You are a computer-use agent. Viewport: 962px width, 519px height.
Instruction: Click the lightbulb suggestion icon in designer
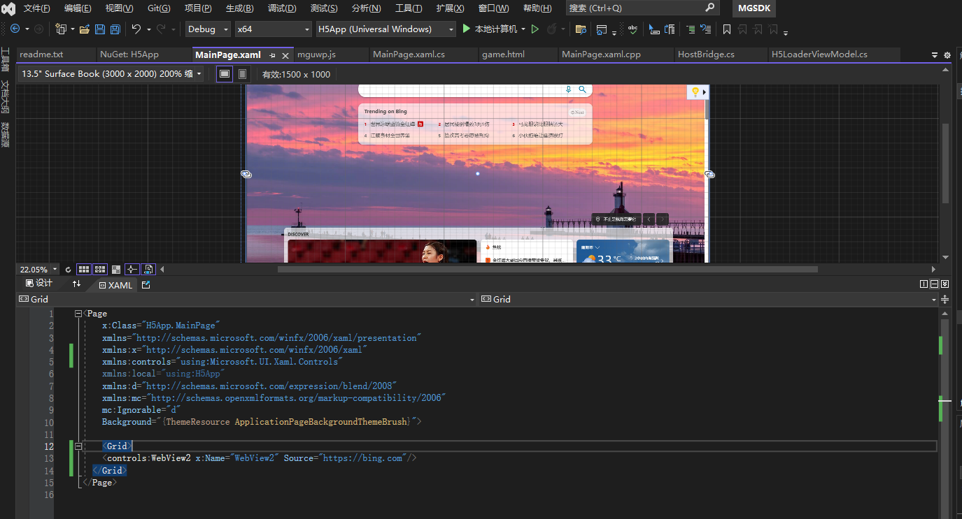695,92
